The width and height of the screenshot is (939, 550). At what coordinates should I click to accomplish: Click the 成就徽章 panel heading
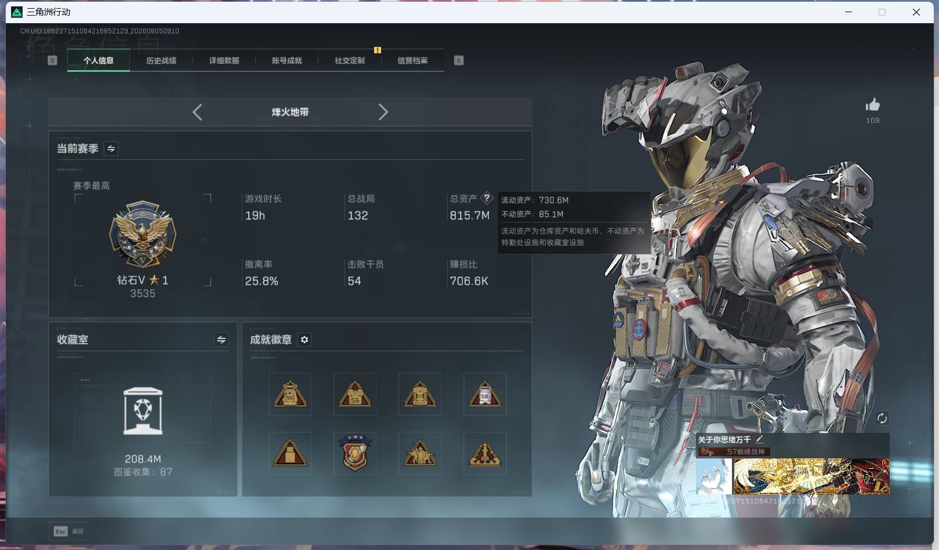point(271,340)
